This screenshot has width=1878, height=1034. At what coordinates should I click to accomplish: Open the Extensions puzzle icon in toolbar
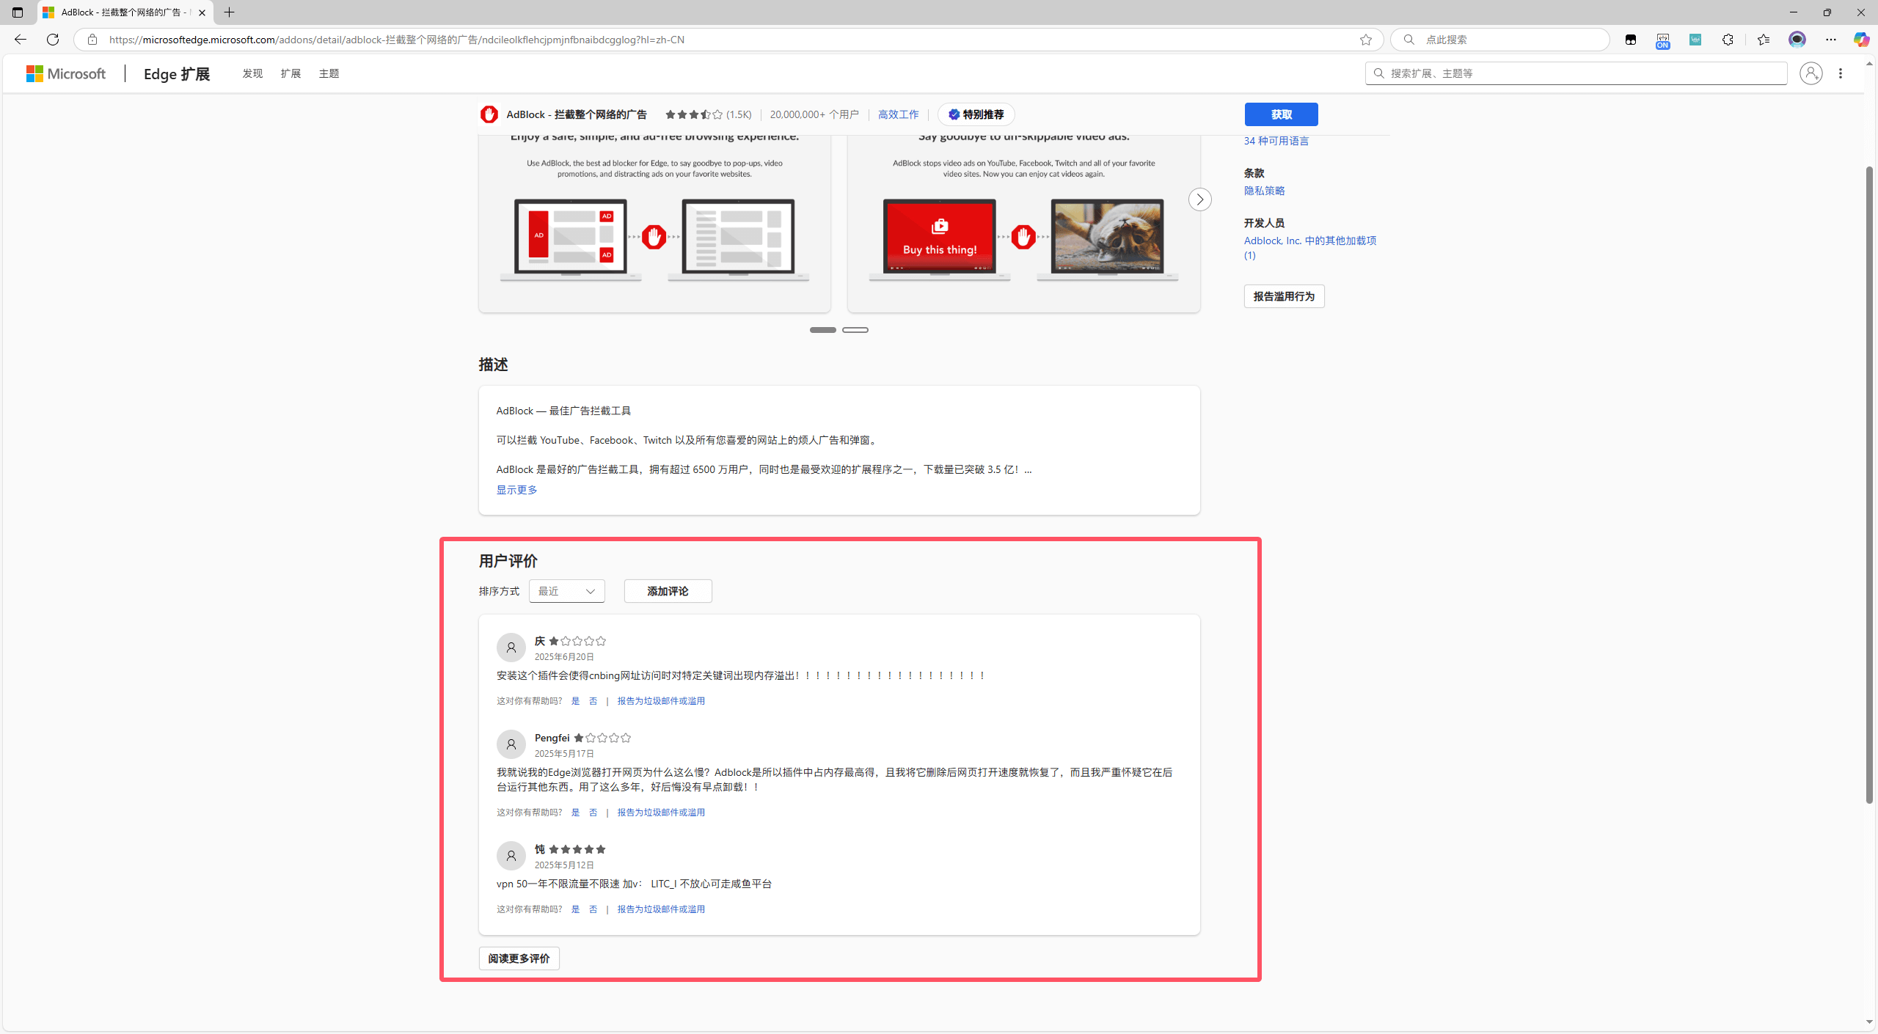pyautogui.click(x=1728, y=40)
